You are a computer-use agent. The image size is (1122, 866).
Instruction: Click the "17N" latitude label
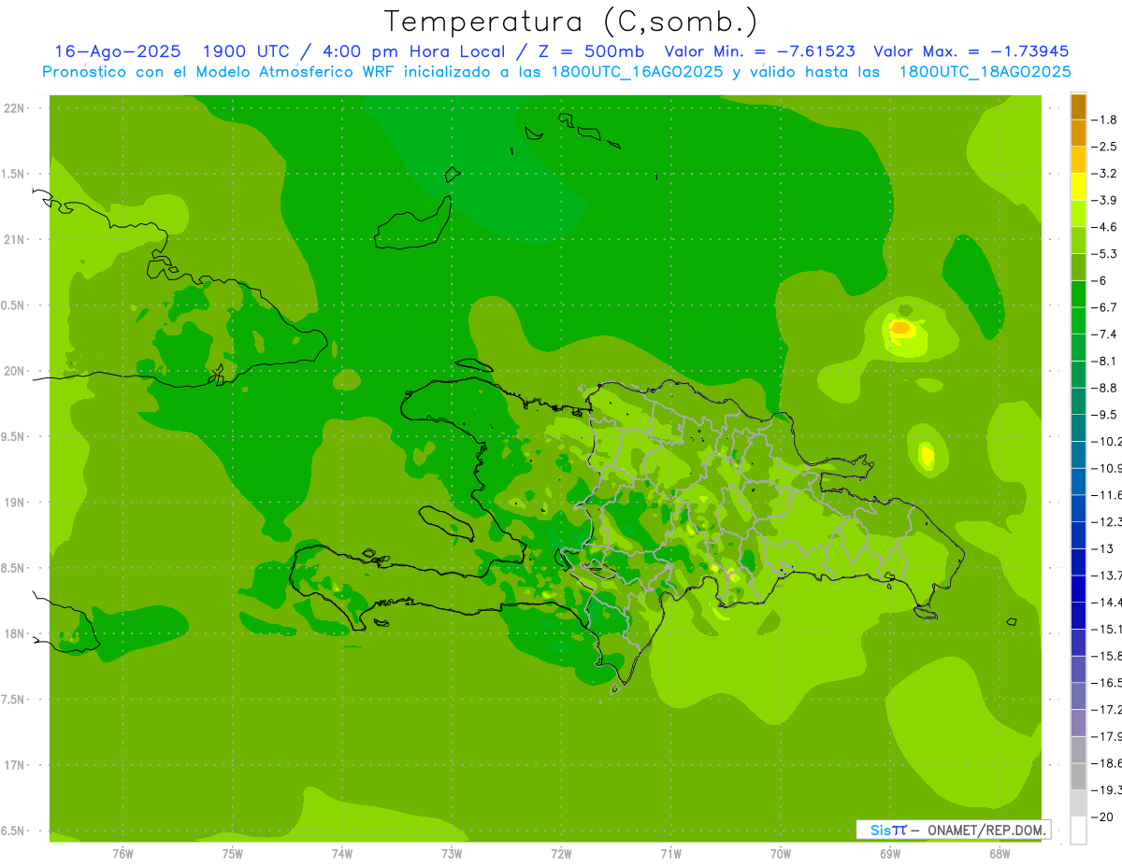(13, 765)
